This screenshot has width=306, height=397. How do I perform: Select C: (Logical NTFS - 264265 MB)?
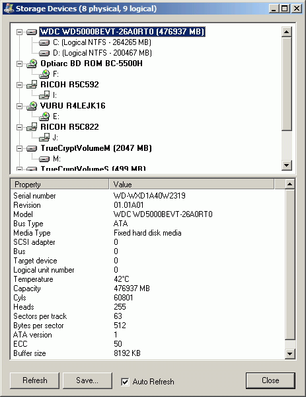click(102, 42)
